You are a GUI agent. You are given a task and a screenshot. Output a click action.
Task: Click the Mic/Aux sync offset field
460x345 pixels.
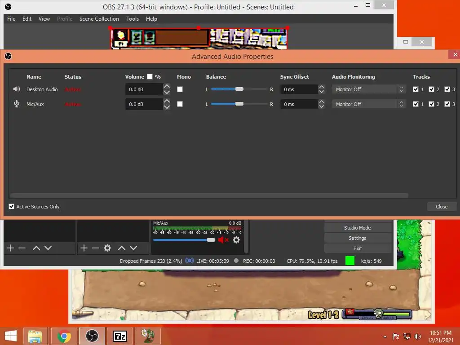pyautogui.click(x=299, y=104)
